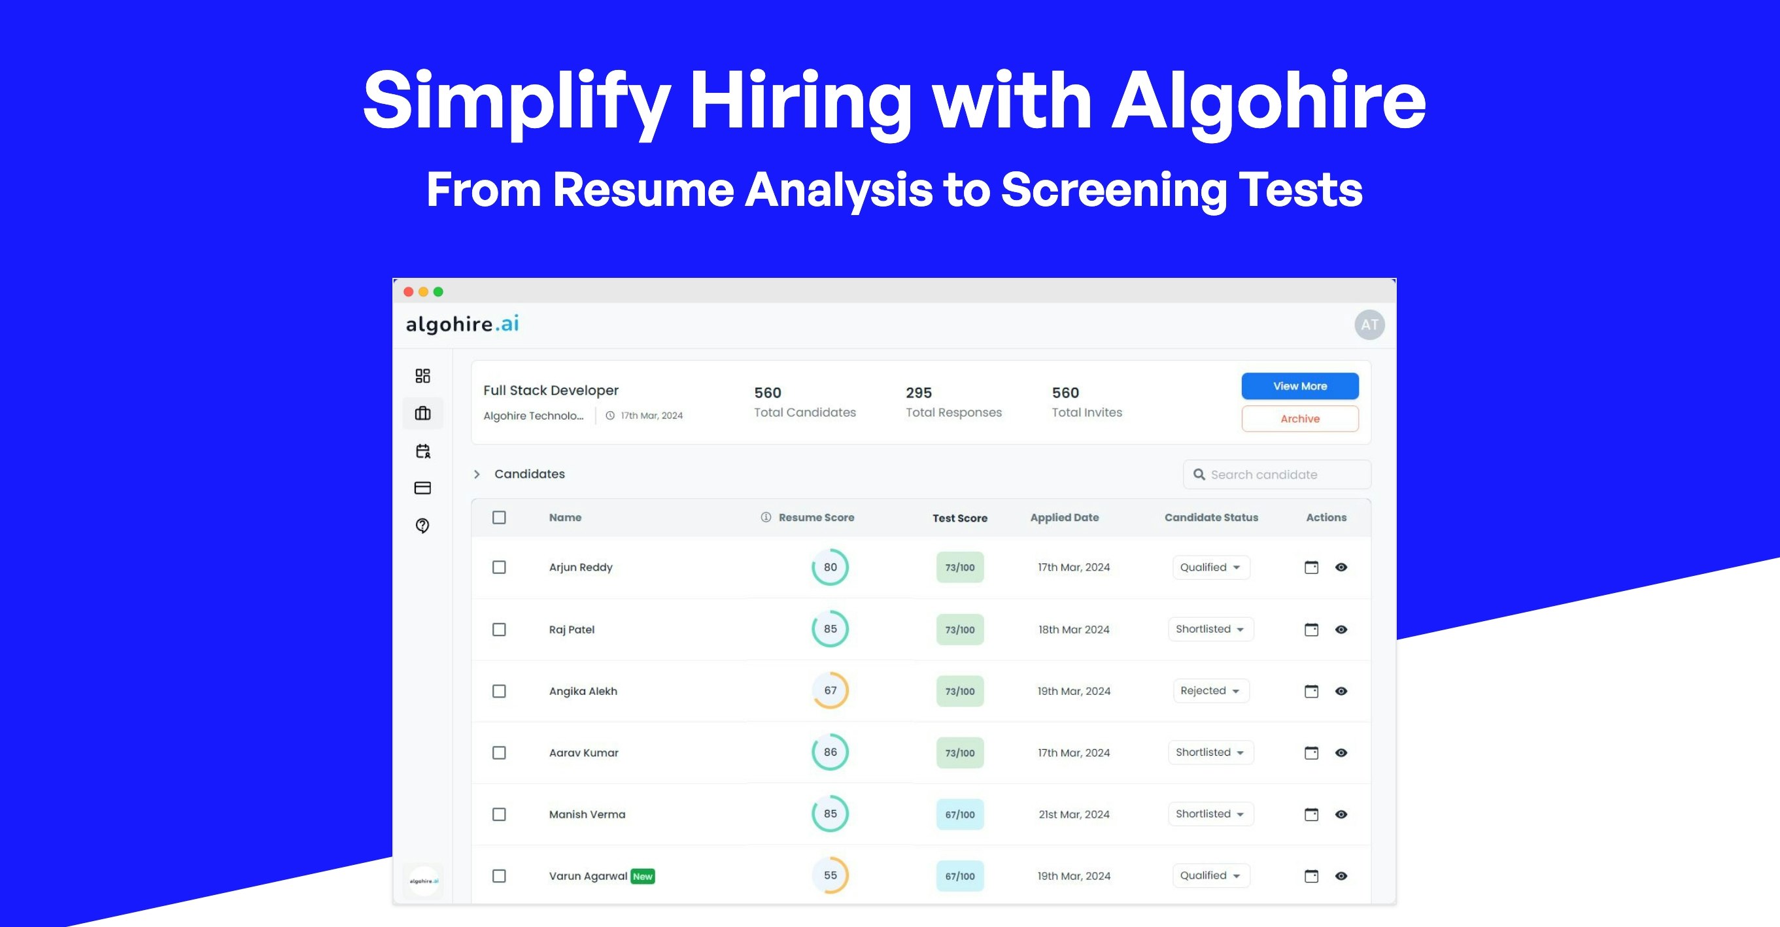This screenshot has height=927, width=1780.
Task: Click the billing card icon in sidebar
Action: pos(422,488)
